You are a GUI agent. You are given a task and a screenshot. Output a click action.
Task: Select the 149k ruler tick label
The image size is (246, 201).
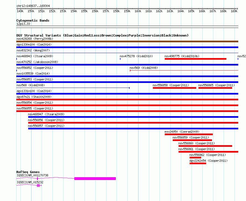[x=20, y=11]
